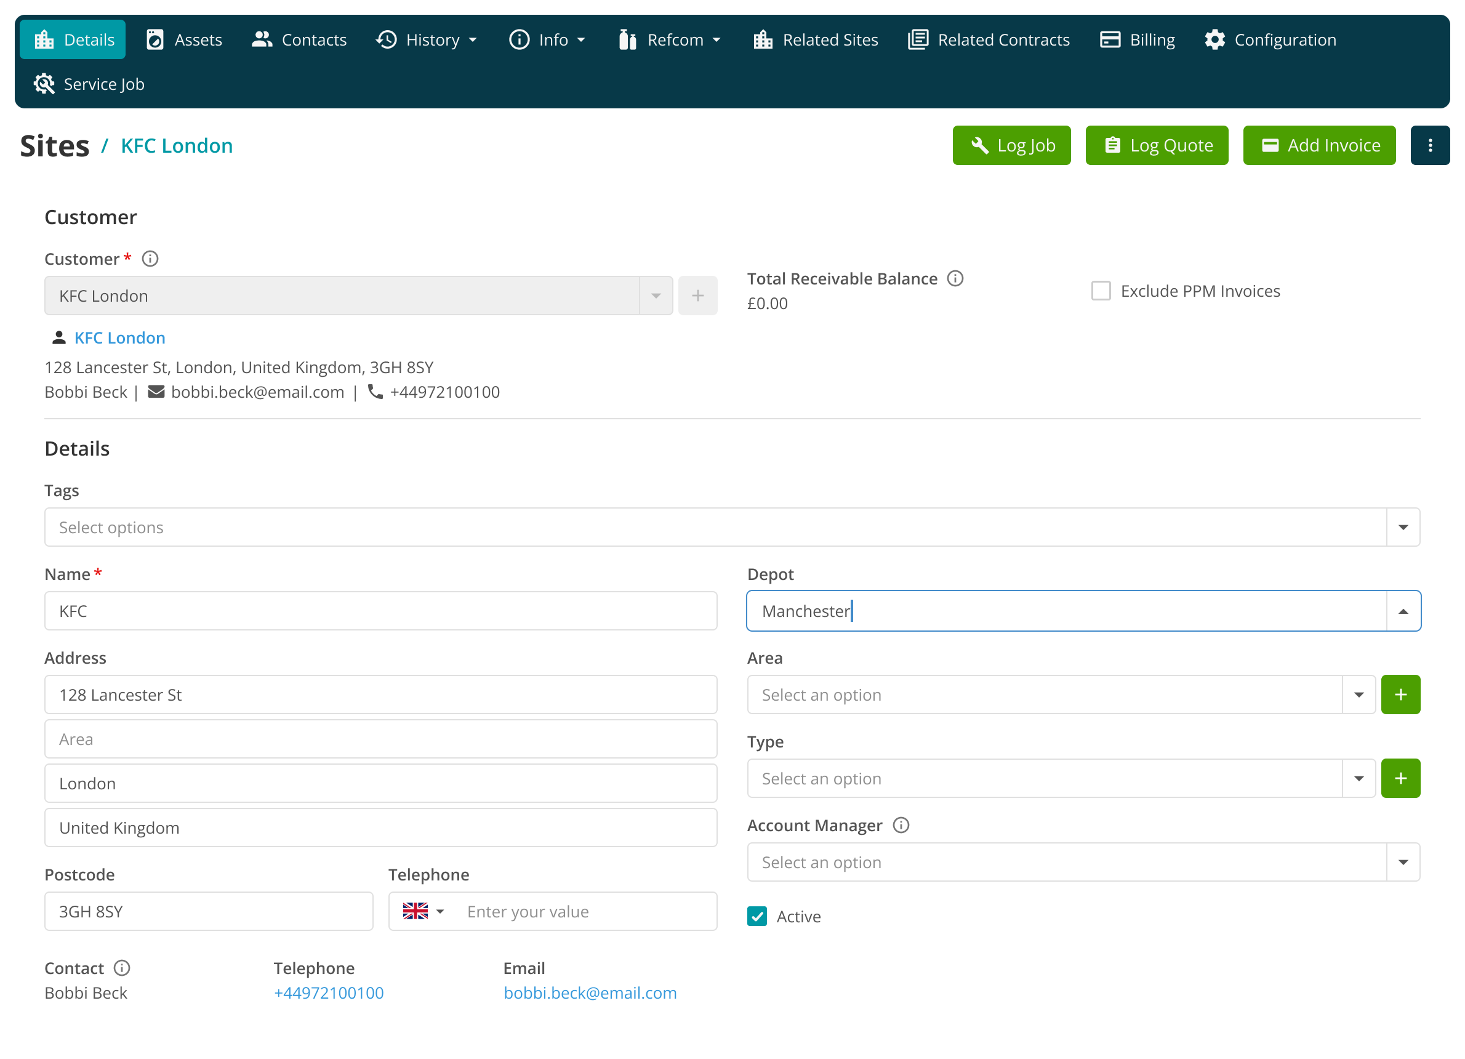Click the customer envelope email icon
The image size is (1465, 1059).
(x=156, y=392)
